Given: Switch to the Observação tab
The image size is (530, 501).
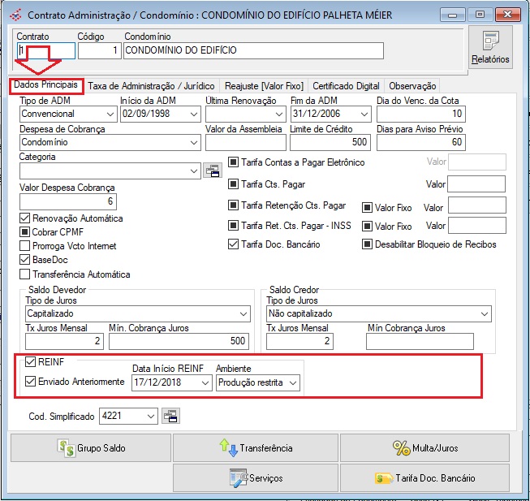Looking at the screenshot, I should [x=412, y=86].
